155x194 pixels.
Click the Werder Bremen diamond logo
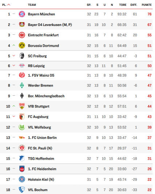coord(22,85)
